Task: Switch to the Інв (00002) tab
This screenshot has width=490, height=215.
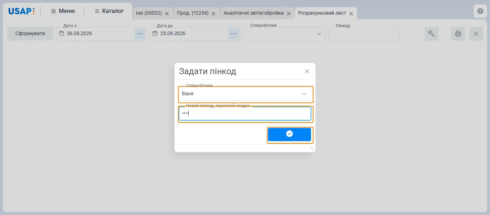Action: coord(149,13)
